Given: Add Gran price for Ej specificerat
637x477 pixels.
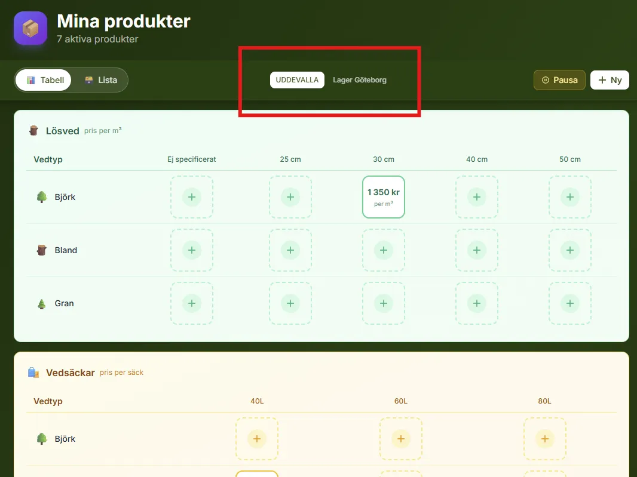Looking at the screenshot, I should [192, 303].
